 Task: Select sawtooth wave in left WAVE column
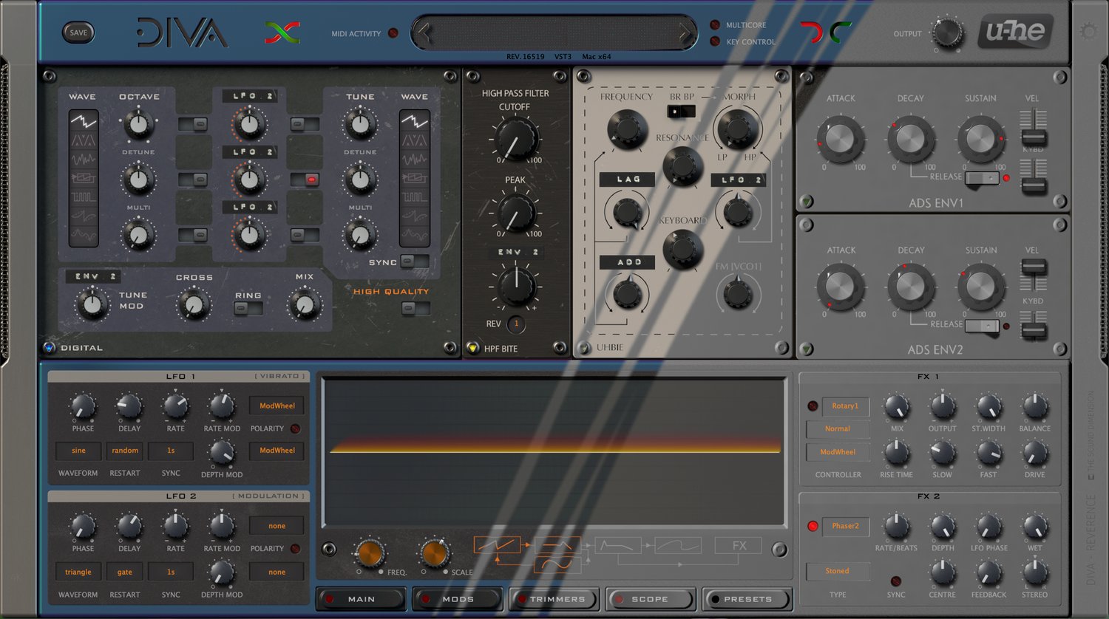click(x=83, y=120)
